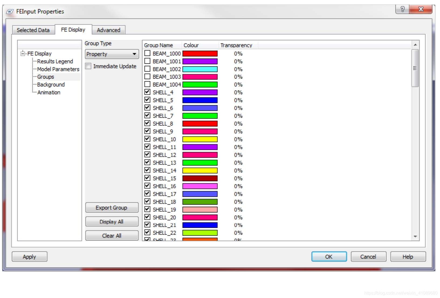
Task: Disable the SHELL_10 group checkbox
Action: click(x=147, y=139)
